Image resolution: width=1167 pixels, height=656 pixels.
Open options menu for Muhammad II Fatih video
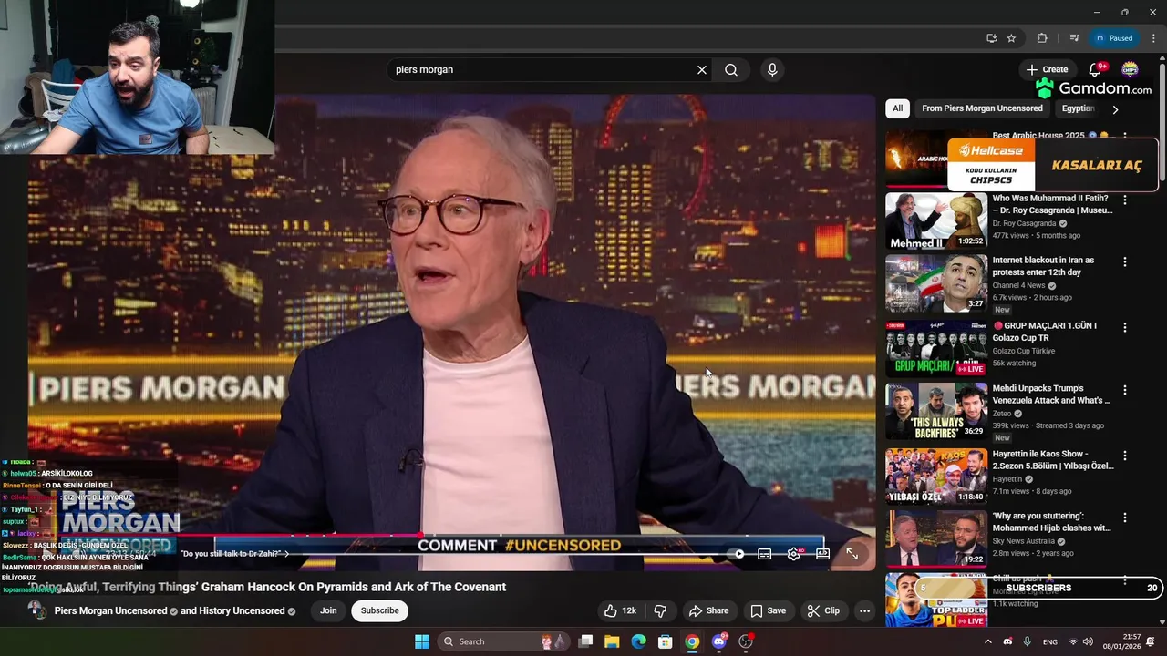click(x=1124, y=200)
